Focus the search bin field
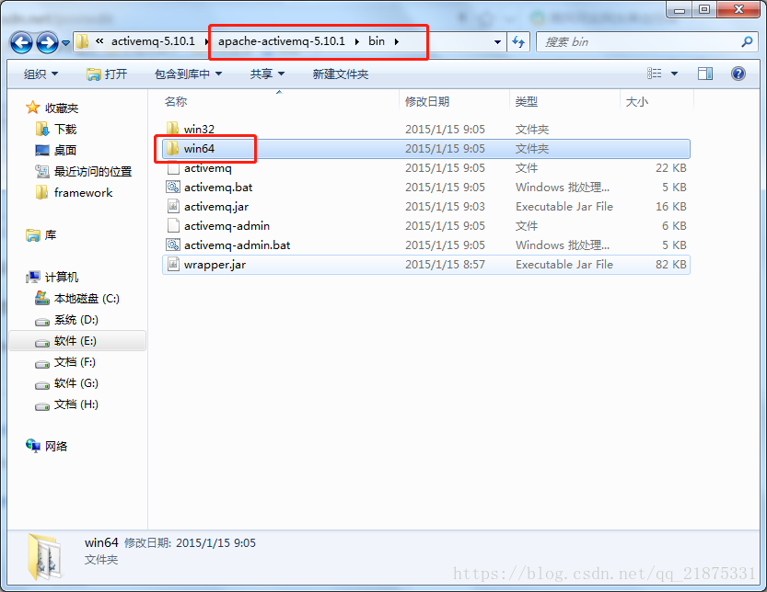Image resolution: width=767 pixels, height=592 pixels. click(636, 42)
